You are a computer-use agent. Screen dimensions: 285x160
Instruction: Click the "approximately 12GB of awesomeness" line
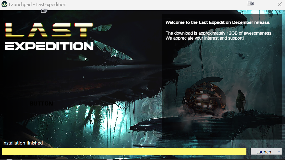tap(219, 33)
